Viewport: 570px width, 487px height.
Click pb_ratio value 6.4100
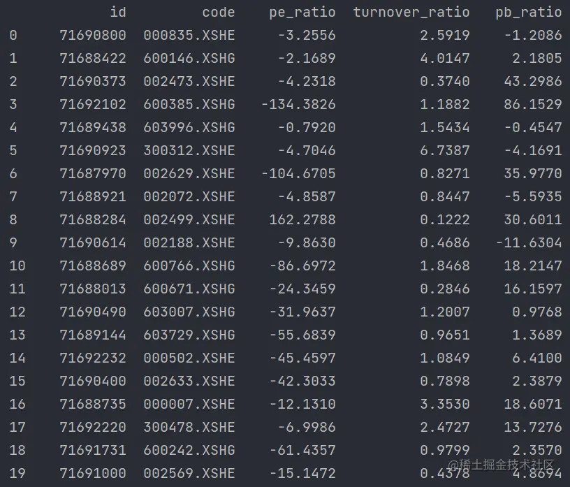537,358
